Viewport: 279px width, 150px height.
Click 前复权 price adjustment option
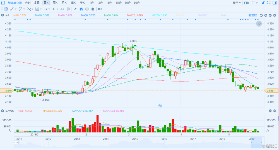[253, 15]
